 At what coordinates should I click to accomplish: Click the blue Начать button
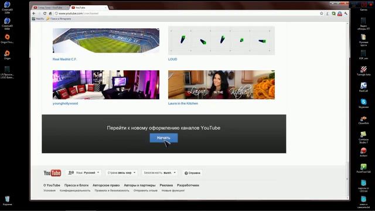point(163,138)
